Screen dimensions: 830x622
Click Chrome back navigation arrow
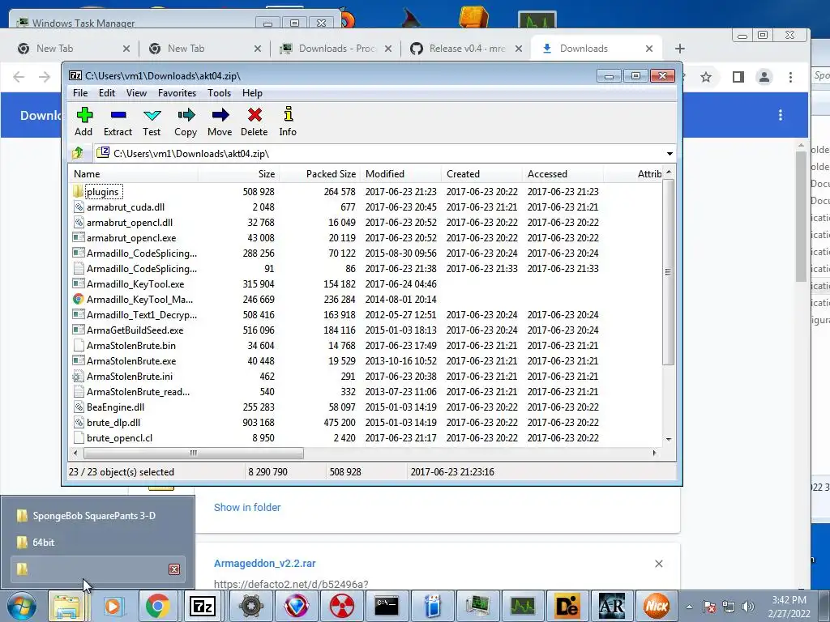pos(19,77)
